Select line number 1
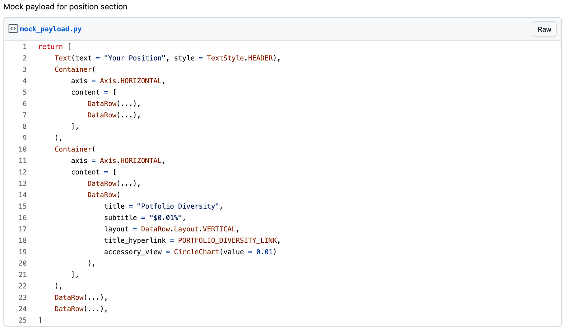568x330 pixels. 24,47
